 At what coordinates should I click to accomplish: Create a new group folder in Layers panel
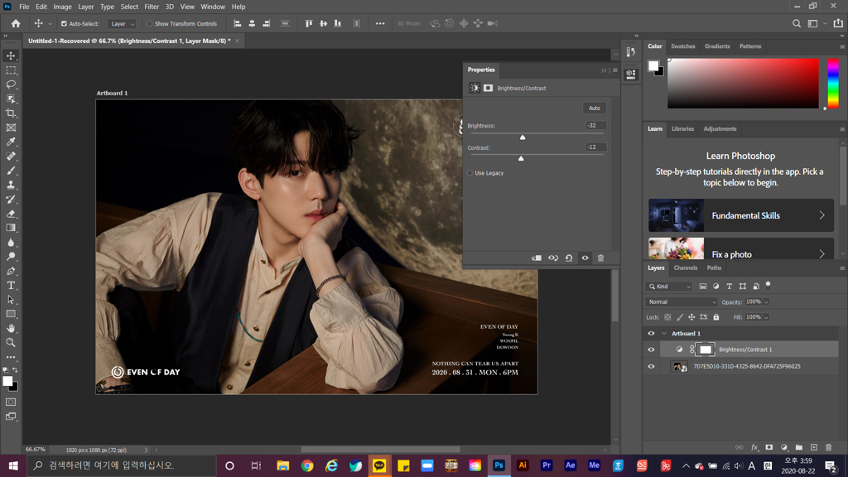tap(799, 447)
